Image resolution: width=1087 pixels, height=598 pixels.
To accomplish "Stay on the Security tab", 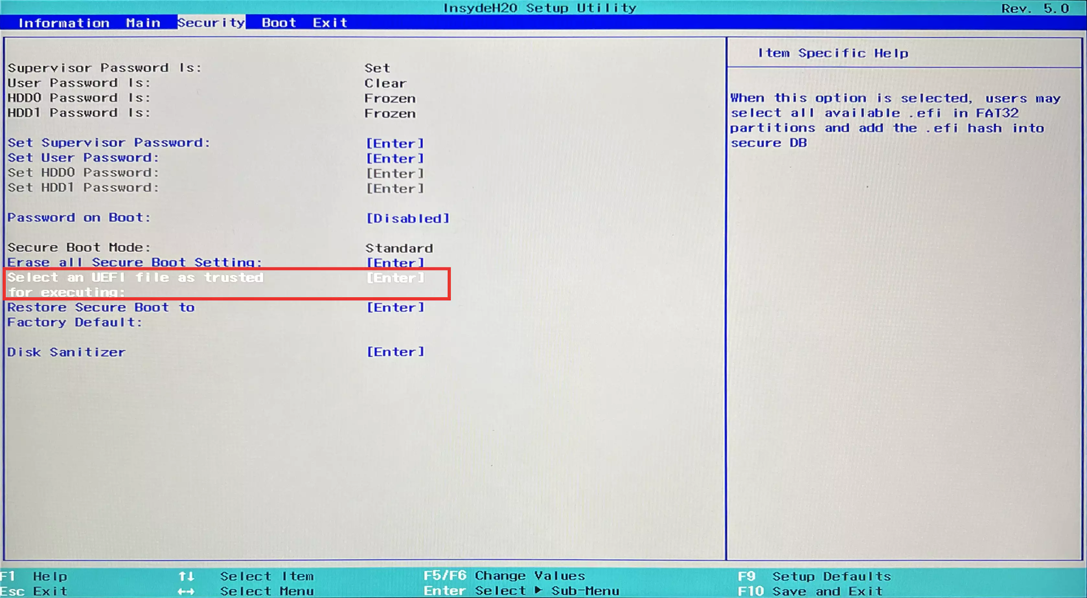I will [x=211, y=23].
